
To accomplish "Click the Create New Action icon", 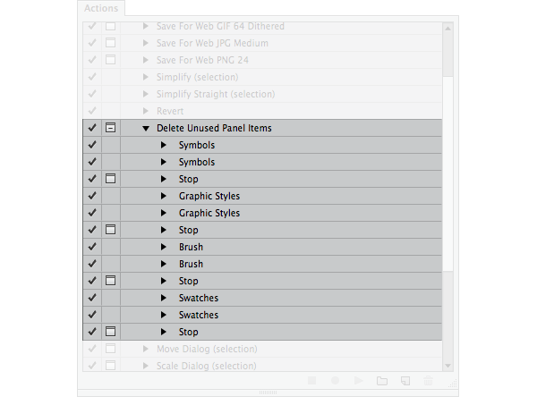I will click(405, 381).
